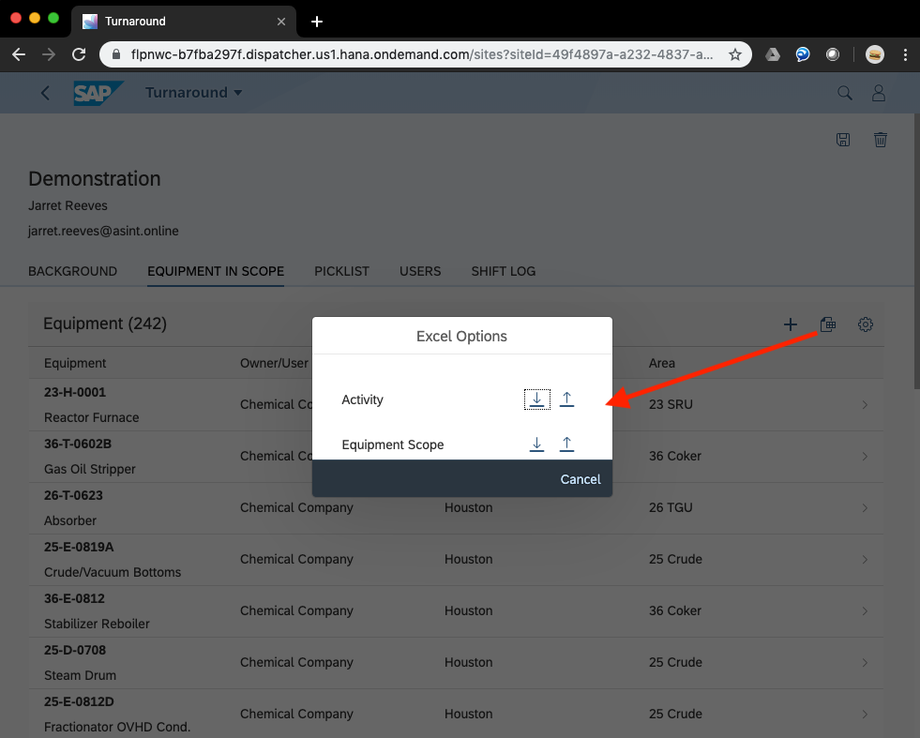Click the delete trash icon

click(880, 140)
